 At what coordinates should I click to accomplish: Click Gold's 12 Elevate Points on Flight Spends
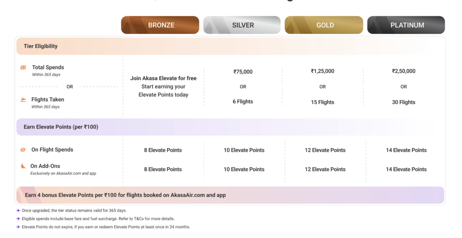(325, 150)
